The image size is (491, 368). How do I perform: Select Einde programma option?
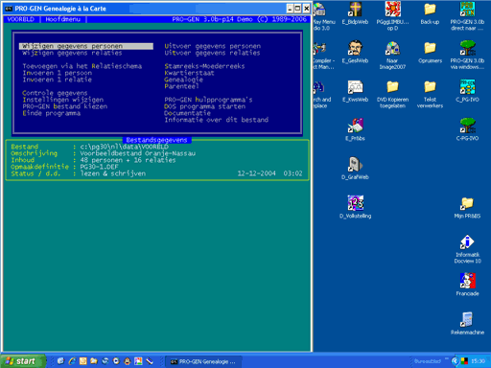[x=52, y=113]
